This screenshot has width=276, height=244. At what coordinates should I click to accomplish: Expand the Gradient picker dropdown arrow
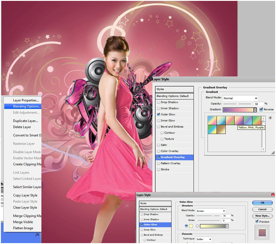(255, 109)
